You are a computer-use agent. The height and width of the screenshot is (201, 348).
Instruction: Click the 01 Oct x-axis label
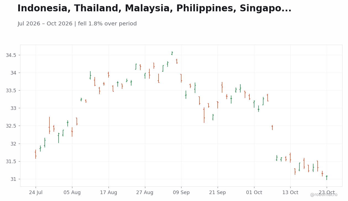254,193
